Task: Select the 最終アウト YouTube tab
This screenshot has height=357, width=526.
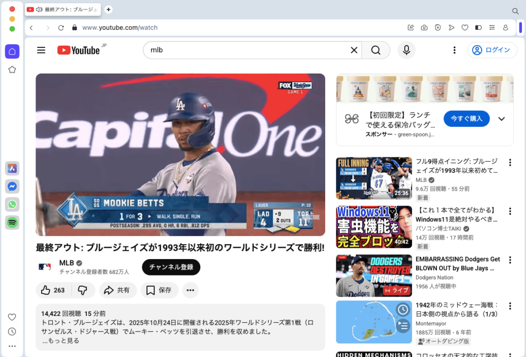Action: pos(63,9)
